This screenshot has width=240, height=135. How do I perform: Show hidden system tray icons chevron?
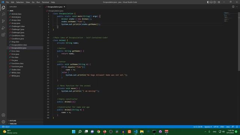click(x=205, y=132)
